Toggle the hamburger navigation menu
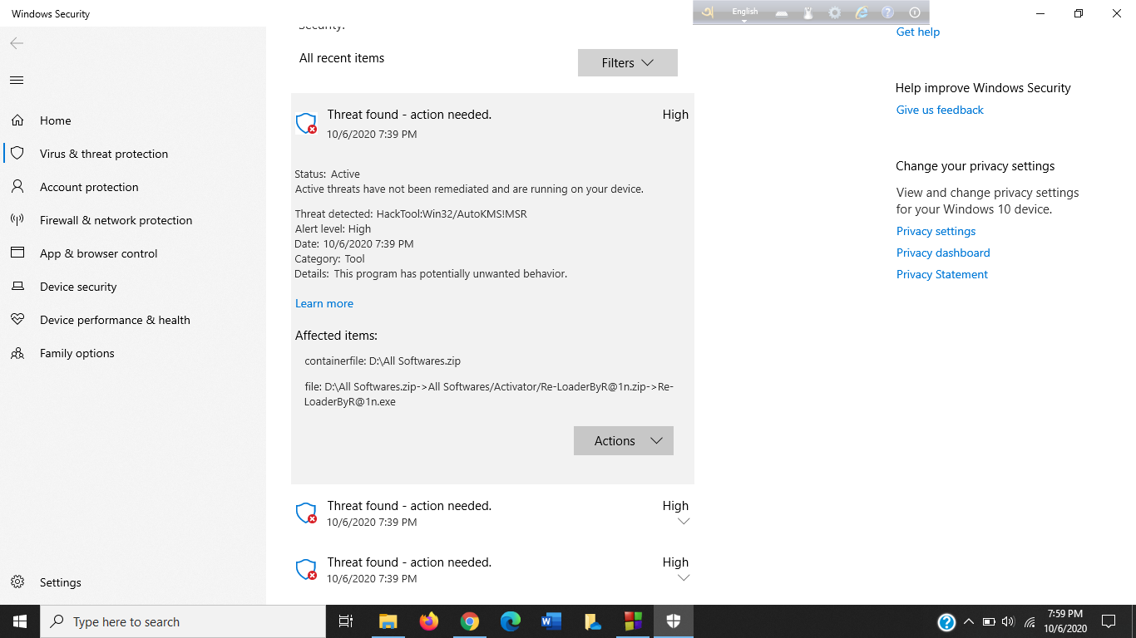 17,81
